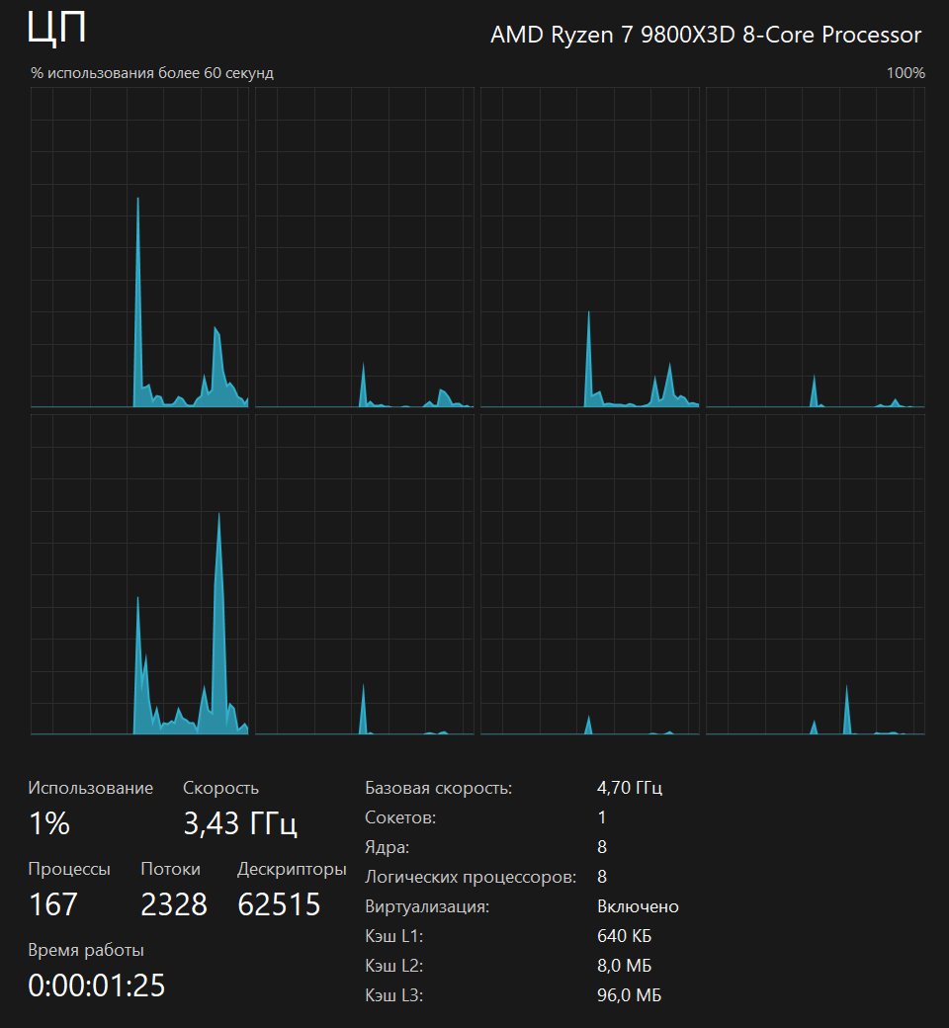Click the Использование label
949x1028 pixels.
click(x=91, y=788)
